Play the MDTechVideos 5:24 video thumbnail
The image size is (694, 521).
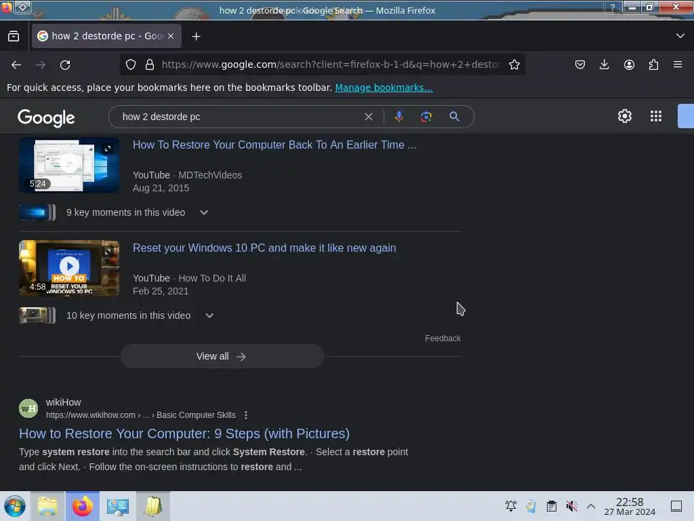click(x=69, y=165)
